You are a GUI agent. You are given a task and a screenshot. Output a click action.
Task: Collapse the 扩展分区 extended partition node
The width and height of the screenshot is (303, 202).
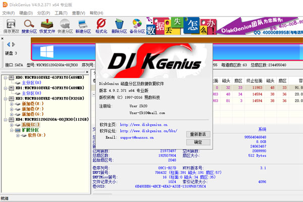(x=12, y=130)
